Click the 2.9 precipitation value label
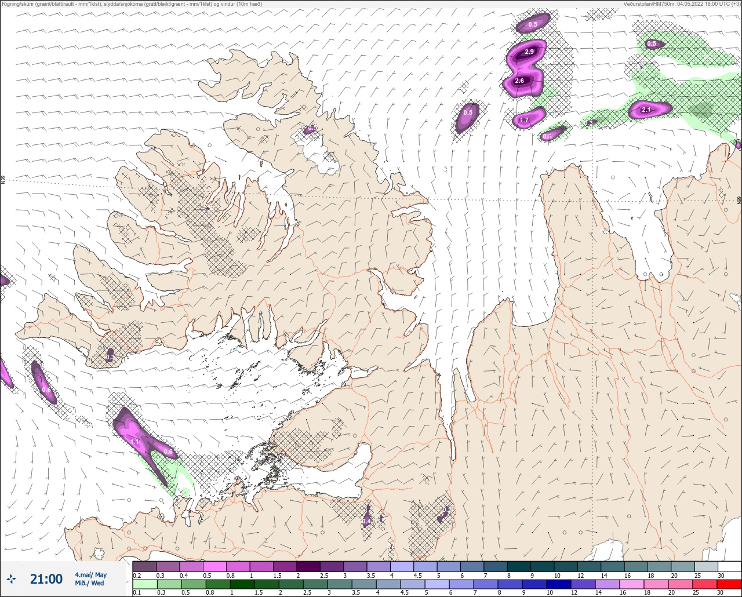742x597 pixels. point(529,52)
